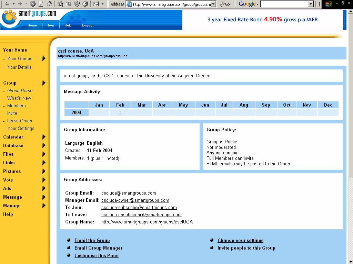Click the Change your settings link
This screenshot has height=264, width=353.
(x=240, y=240)
